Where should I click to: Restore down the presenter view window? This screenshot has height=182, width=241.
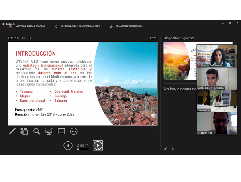tap(230, 23)
